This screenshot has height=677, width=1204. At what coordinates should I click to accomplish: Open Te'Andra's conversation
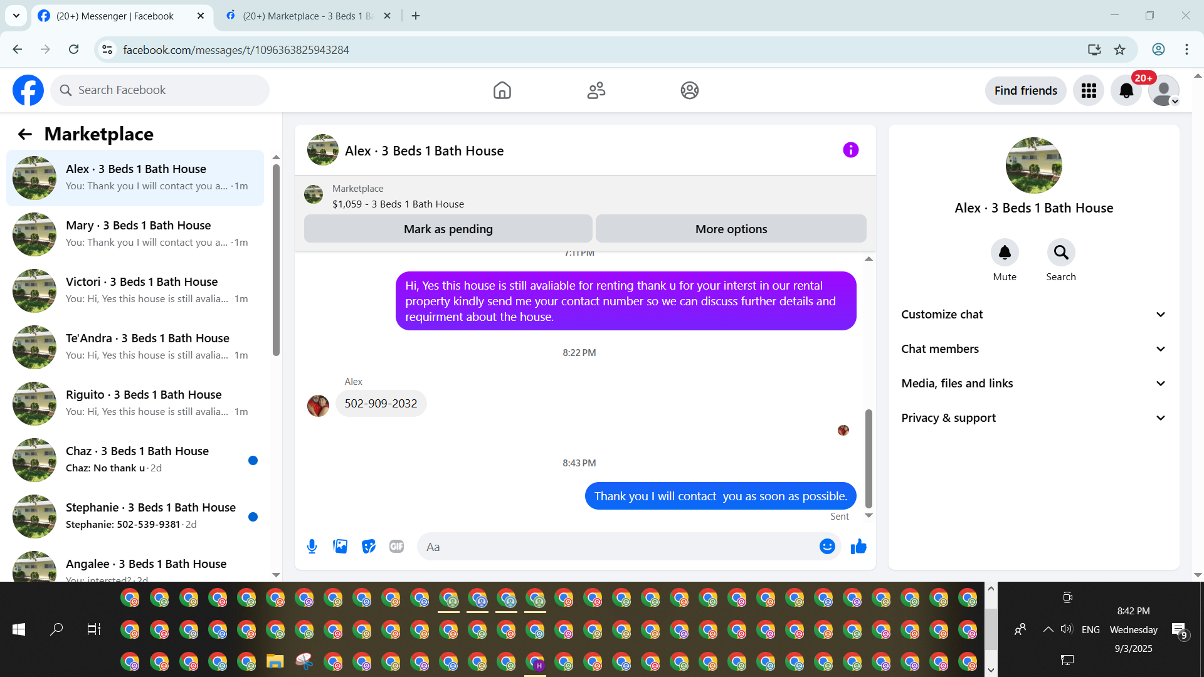click(x=135, y=347)
